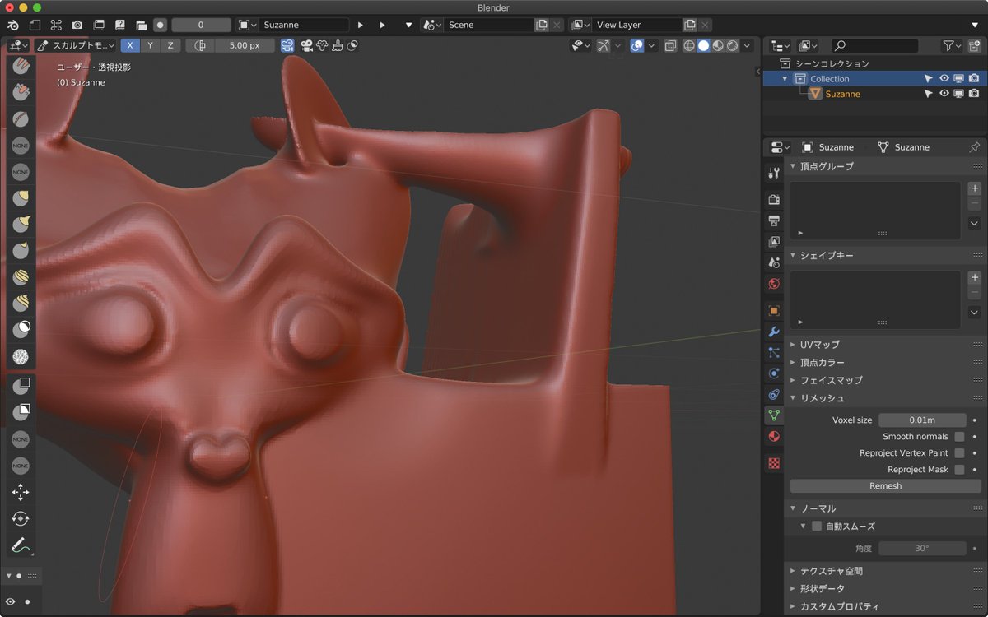Open the Texture checkerboard tab
Viewport: 988px width, 617px height.
tap(774, 463)
